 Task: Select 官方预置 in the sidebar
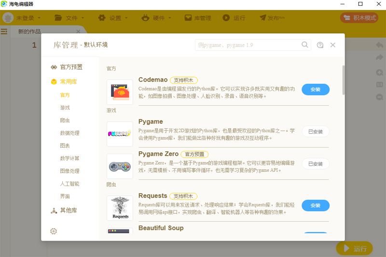tap(70, 67)
